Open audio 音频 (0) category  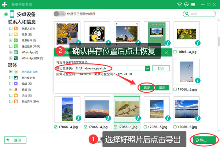pyautogui.click(x=26, y=89)
